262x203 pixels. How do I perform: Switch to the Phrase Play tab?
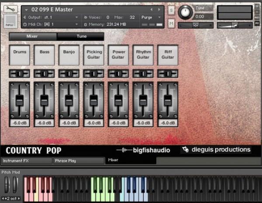pos(79,161)
